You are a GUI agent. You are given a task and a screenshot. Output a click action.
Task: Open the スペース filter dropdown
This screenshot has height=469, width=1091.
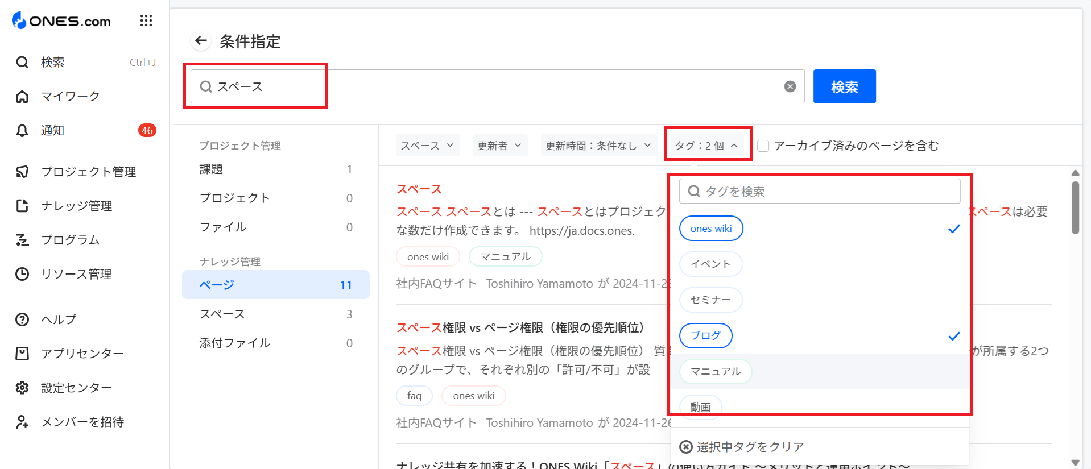[427, 146]
